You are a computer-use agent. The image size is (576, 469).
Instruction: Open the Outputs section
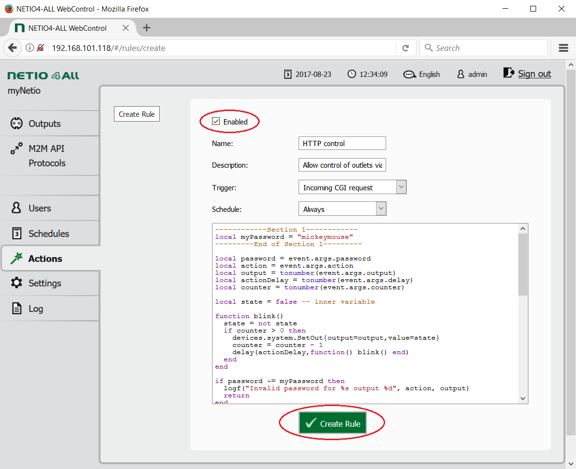(x=50, y=123)
